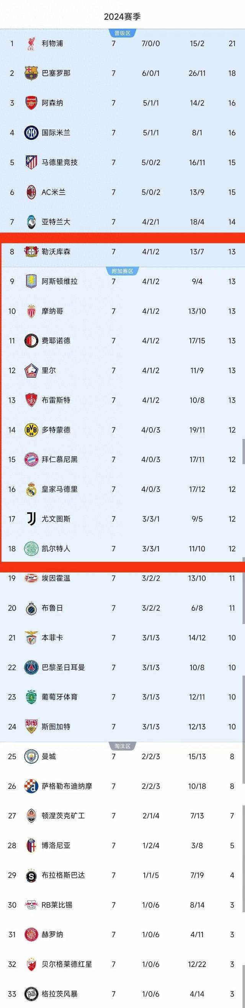Select the Manchester City logo

(x=31, y=756)
